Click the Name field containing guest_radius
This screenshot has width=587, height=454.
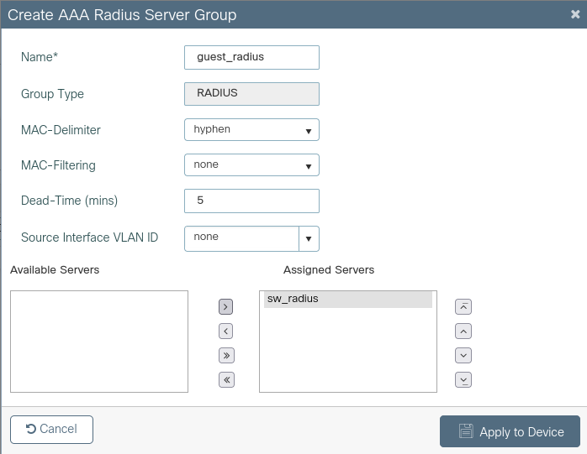[251, 57]
